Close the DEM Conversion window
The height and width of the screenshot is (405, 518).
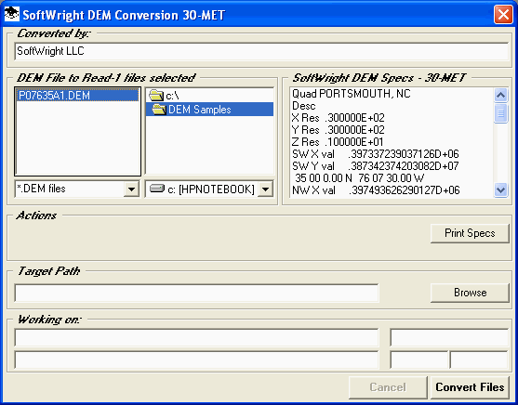click(503, 15)
